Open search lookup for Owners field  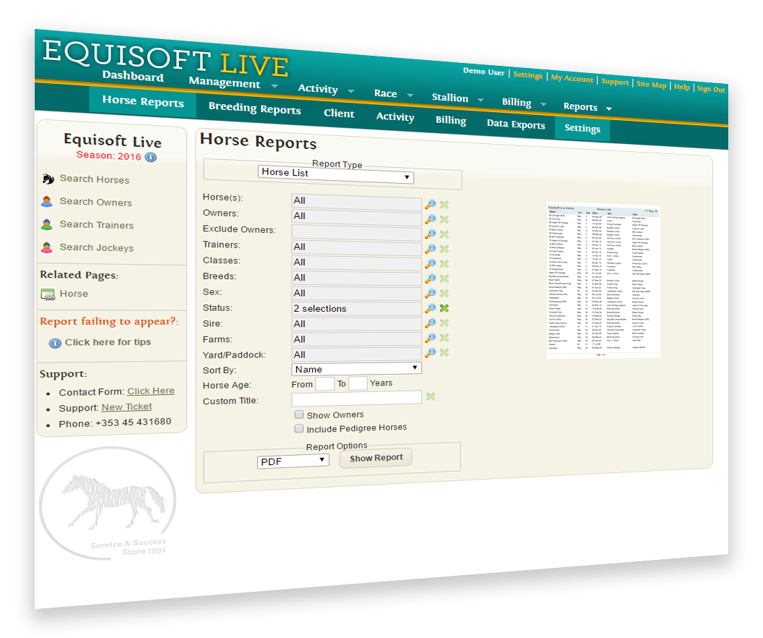point(430,219)
